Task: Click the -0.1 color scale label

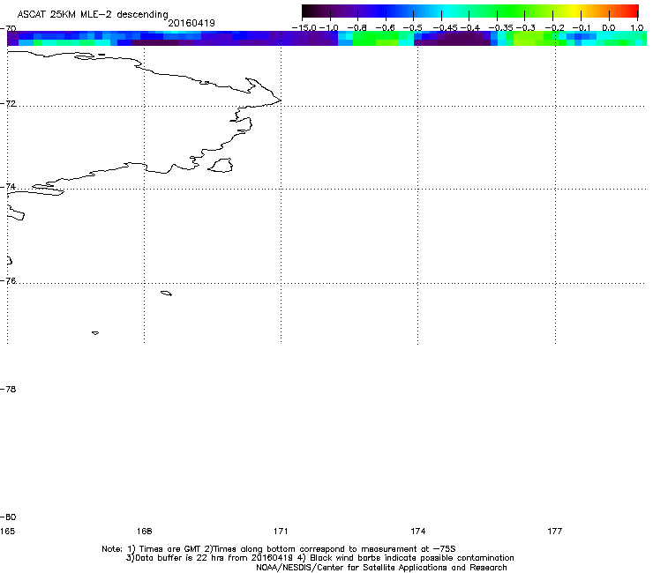Action: pyautogui.click(x=582, y=28)
